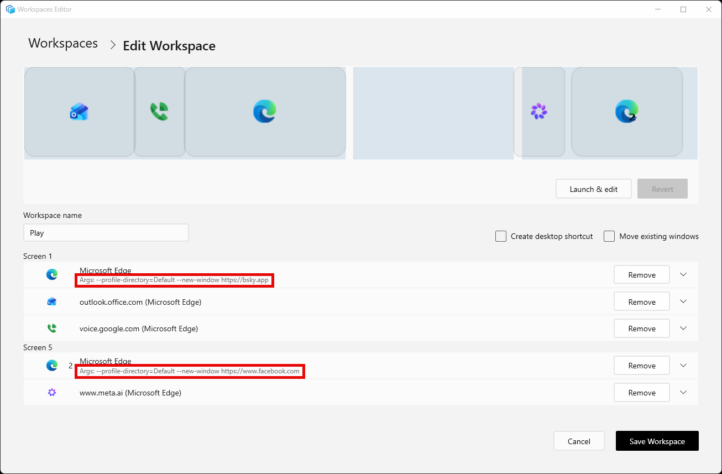Remove the voice.google.com app

[642, 328]
